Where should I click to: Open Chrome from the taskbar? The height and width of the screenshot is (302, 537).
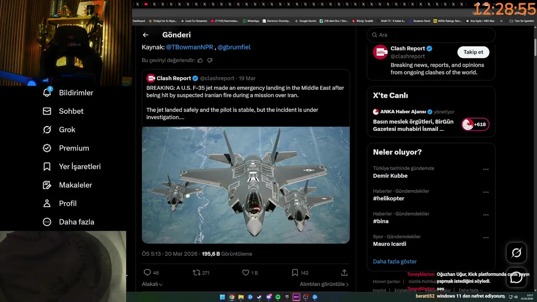232,297
